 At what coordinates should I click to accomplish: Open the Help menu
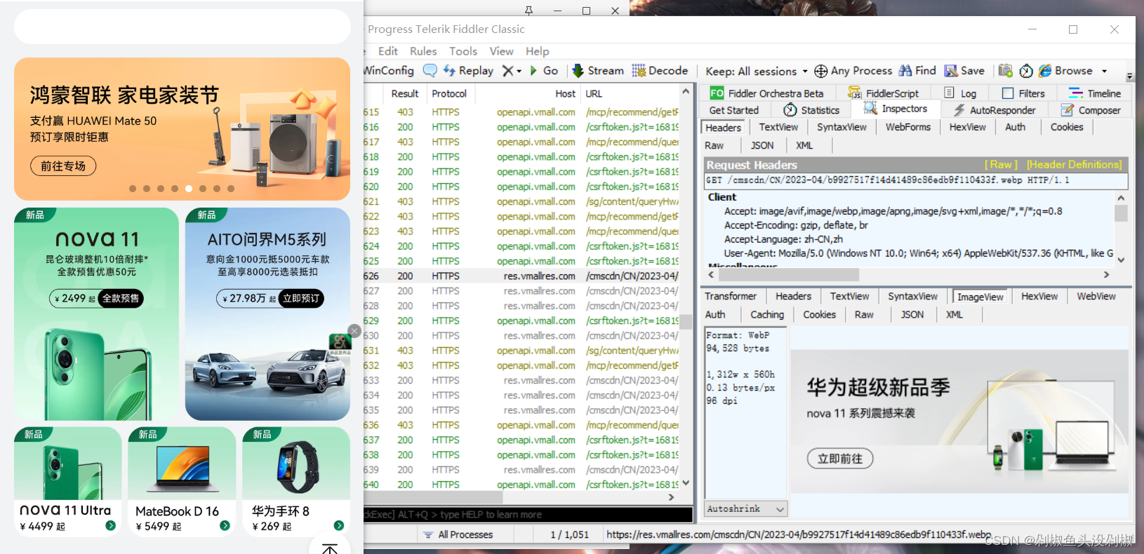pos(538,51)
